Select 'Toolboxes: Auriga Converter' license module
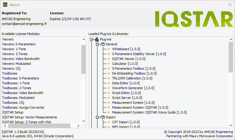This screenshot has width=235, height=140. tap(23, 107)
